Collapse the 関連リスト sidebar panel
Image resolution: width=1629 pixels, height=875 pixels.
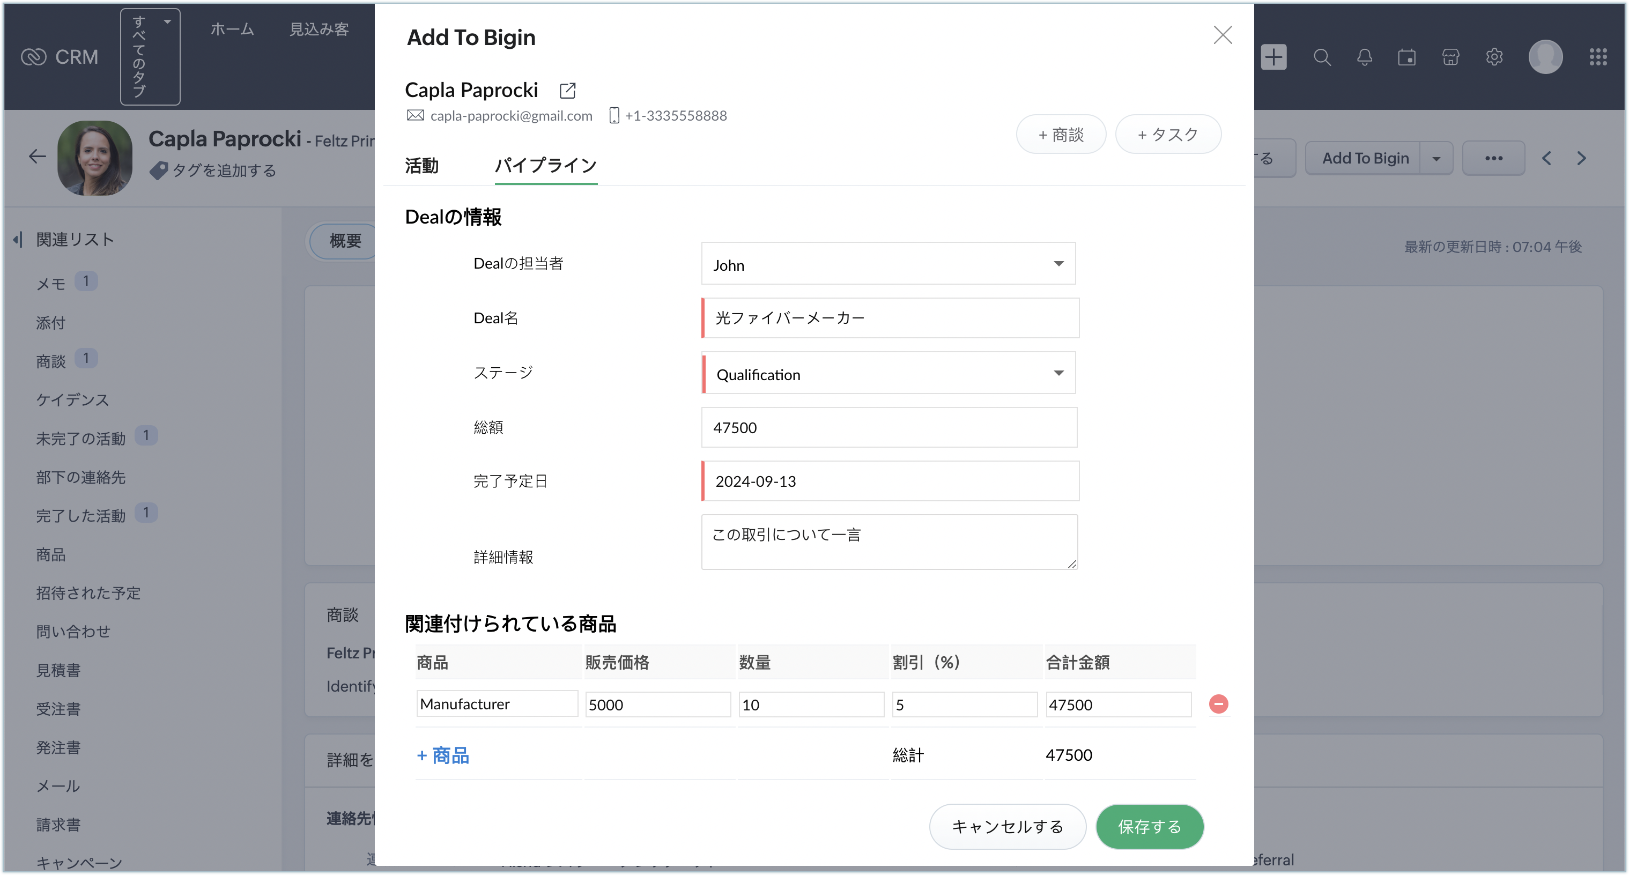coord(18,240)
